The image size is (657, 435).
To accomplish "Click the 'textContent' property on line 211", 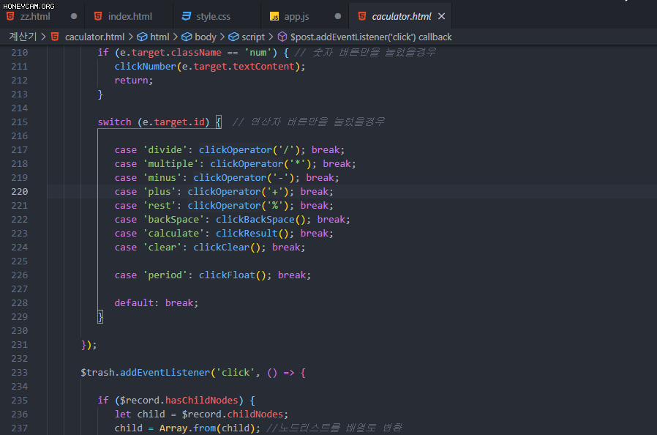I will 263,67.
